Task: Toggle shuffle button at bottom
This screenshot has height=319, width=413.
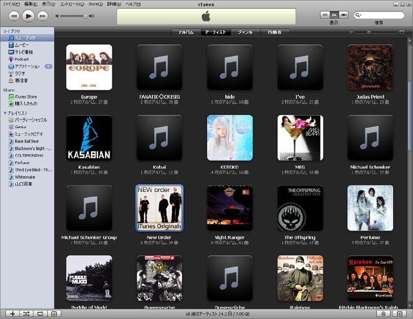Action: pos(26,314)
